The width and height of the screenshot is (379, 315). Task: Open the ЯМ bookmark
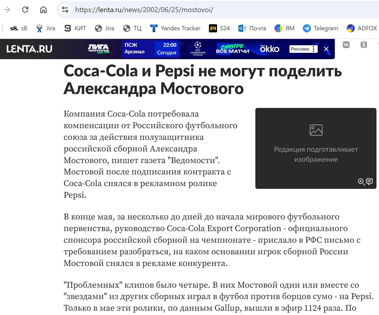pyautogui.click(x=284, y=28)
